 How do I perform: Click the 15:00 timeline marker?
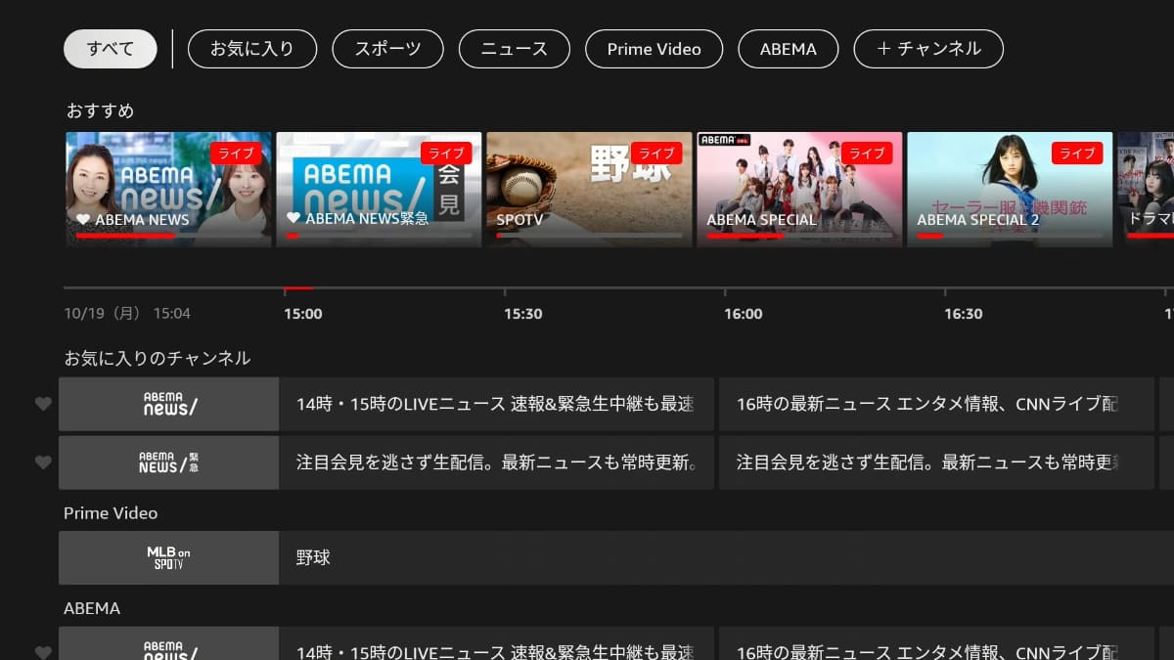303,314
